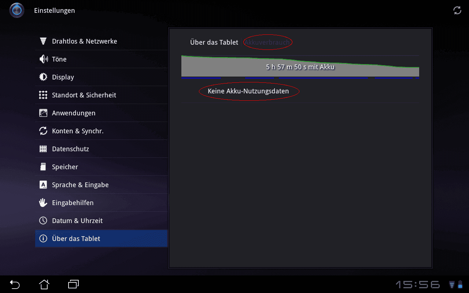The image size is (469, 293).
Task: Tap the Konten & Synchr. sync icon
Action: pyautogui.click(x=43, y=131)
